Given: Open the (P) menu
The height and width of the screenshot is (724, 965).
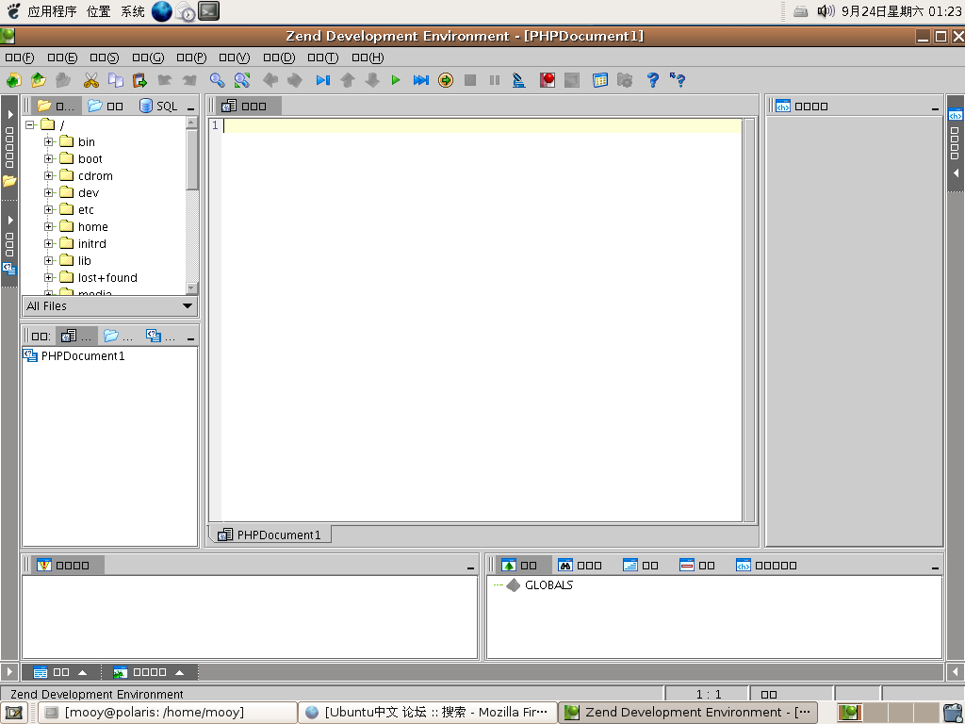Looking at the screenshot, I should pyautogui.click(x=191, y=58).
